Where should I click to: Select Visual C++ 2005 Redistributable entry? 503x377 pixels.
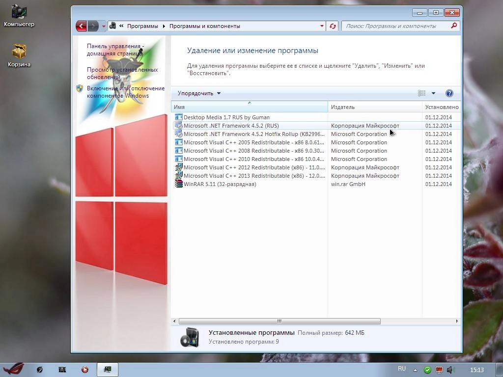pos(254,142)
